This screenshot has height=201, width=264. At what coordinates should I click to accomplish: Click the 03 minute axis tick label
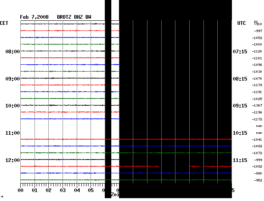tap(63, 190)
